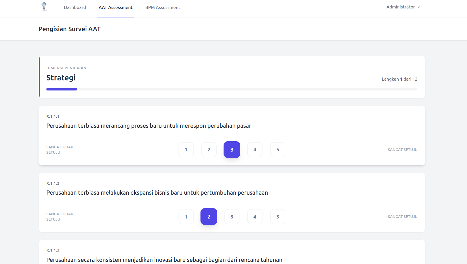This screenshot has height=264, width=467.
Task: Switch to AAT Assessment tab
Action: [115, 7]
